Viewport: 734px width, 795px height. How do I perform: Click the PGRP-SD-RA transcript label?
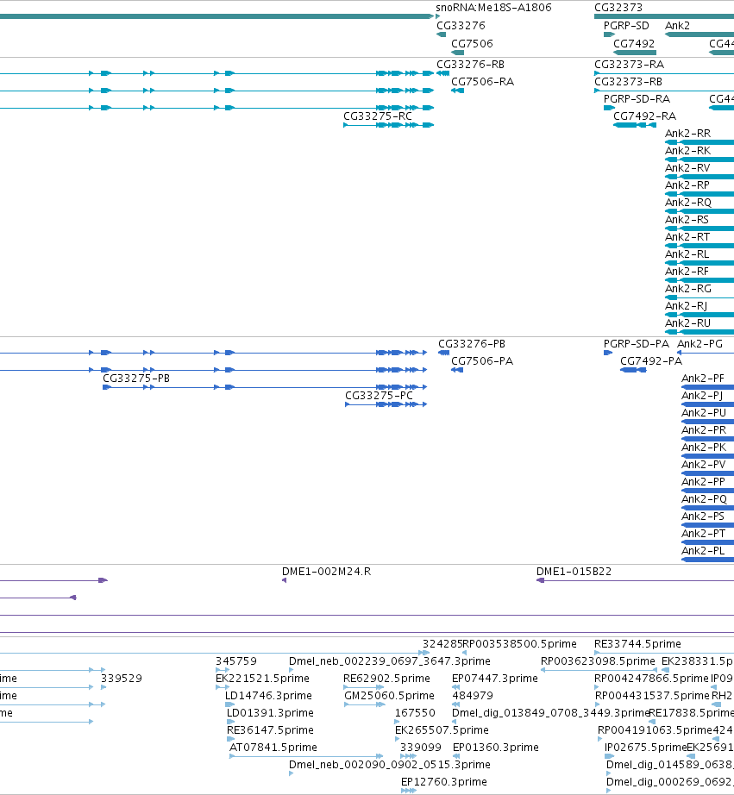click(637, 99)
